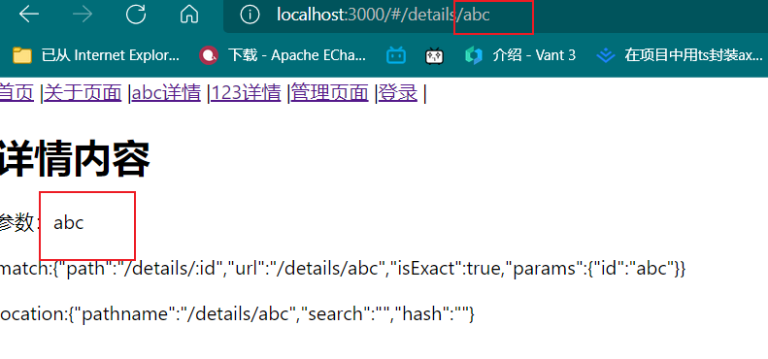Navigate to 首页 link
The height and width of the screenshot is (359, 768).
pyautogui.click(x=17, y=92)
